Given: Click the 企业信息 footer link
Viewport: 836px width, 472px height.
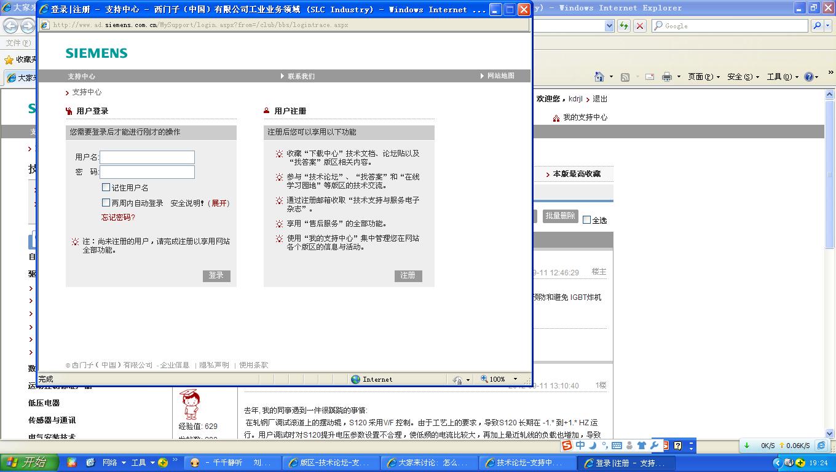Looking at the screenshot, I should (175, 365).
